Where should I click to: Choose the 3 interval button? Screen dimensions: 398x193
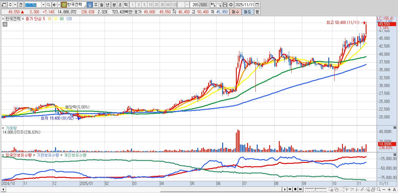pos(138,5)
